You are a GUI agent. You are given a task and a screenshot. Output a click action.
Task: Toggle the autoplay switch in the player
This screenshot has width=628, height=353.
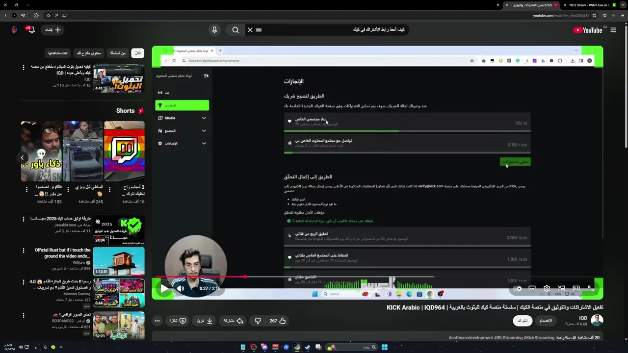click(x=518, y=289)
